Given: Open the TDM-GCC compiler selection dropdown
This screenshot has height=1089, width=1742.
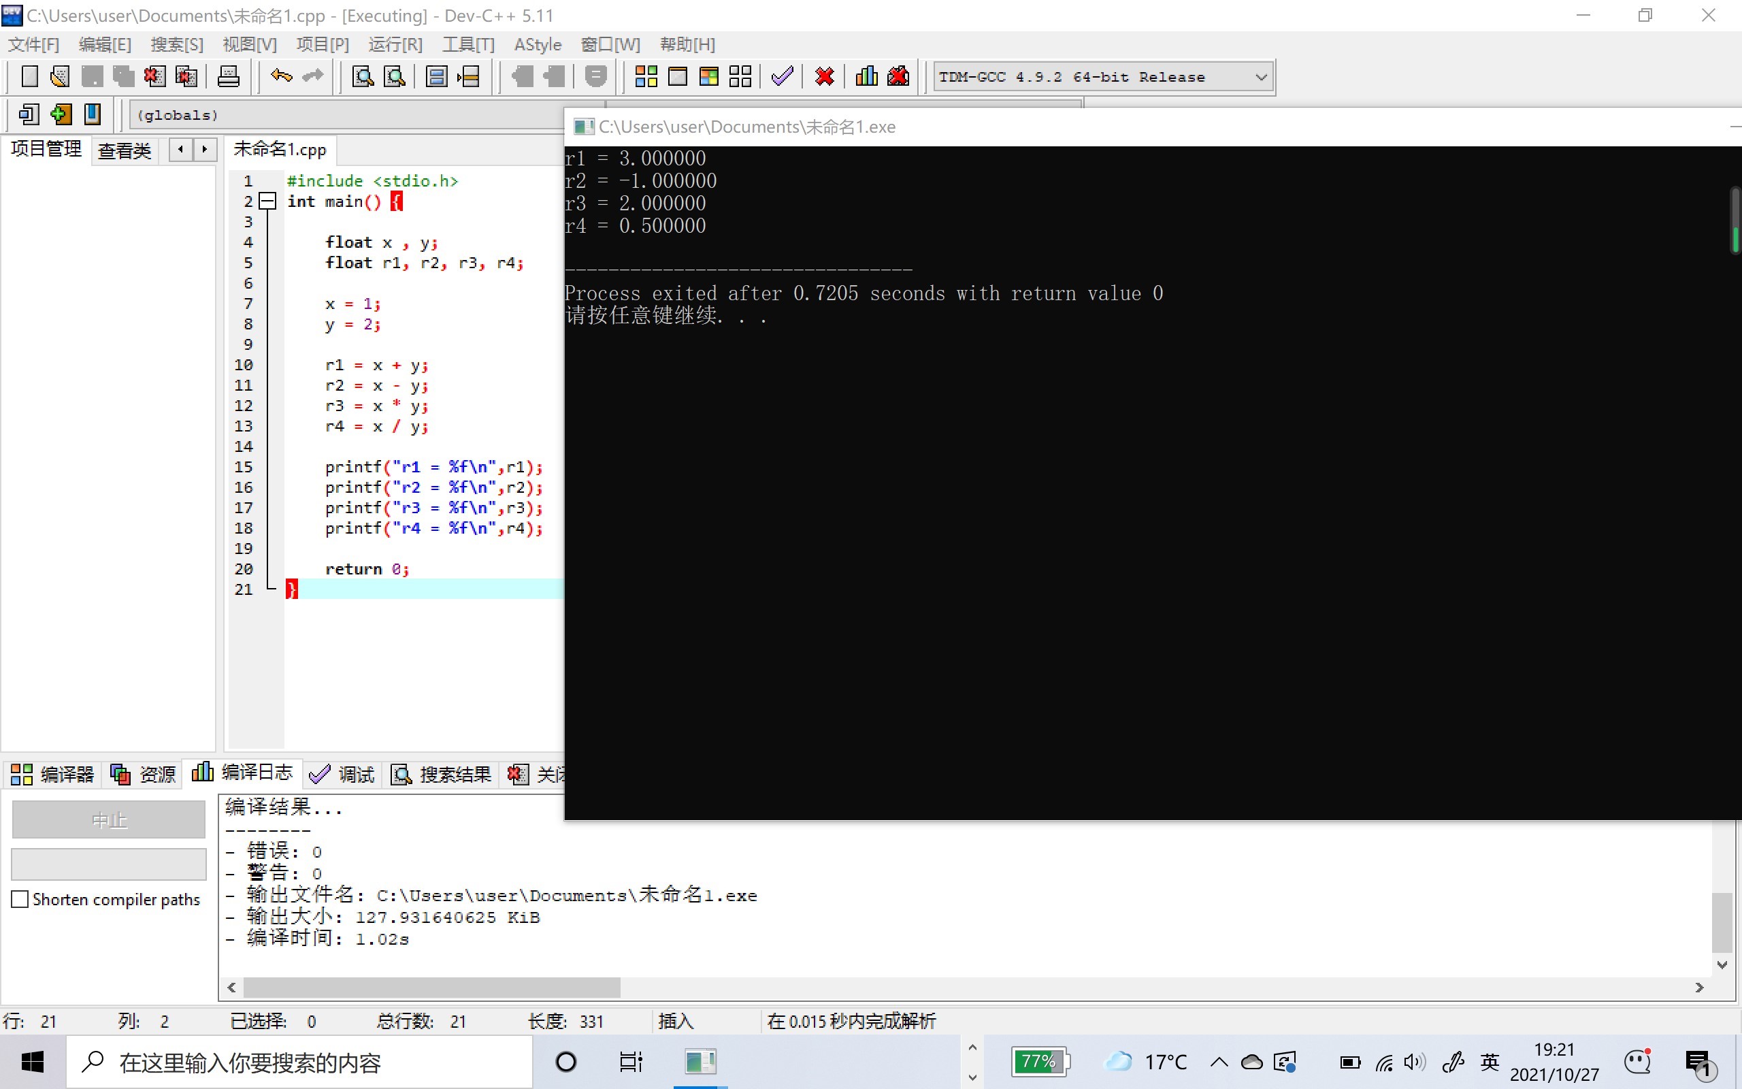Looking at the screenshot, I should point(1260,77).
